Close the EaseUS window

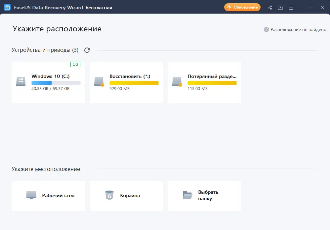click(323, 8)
